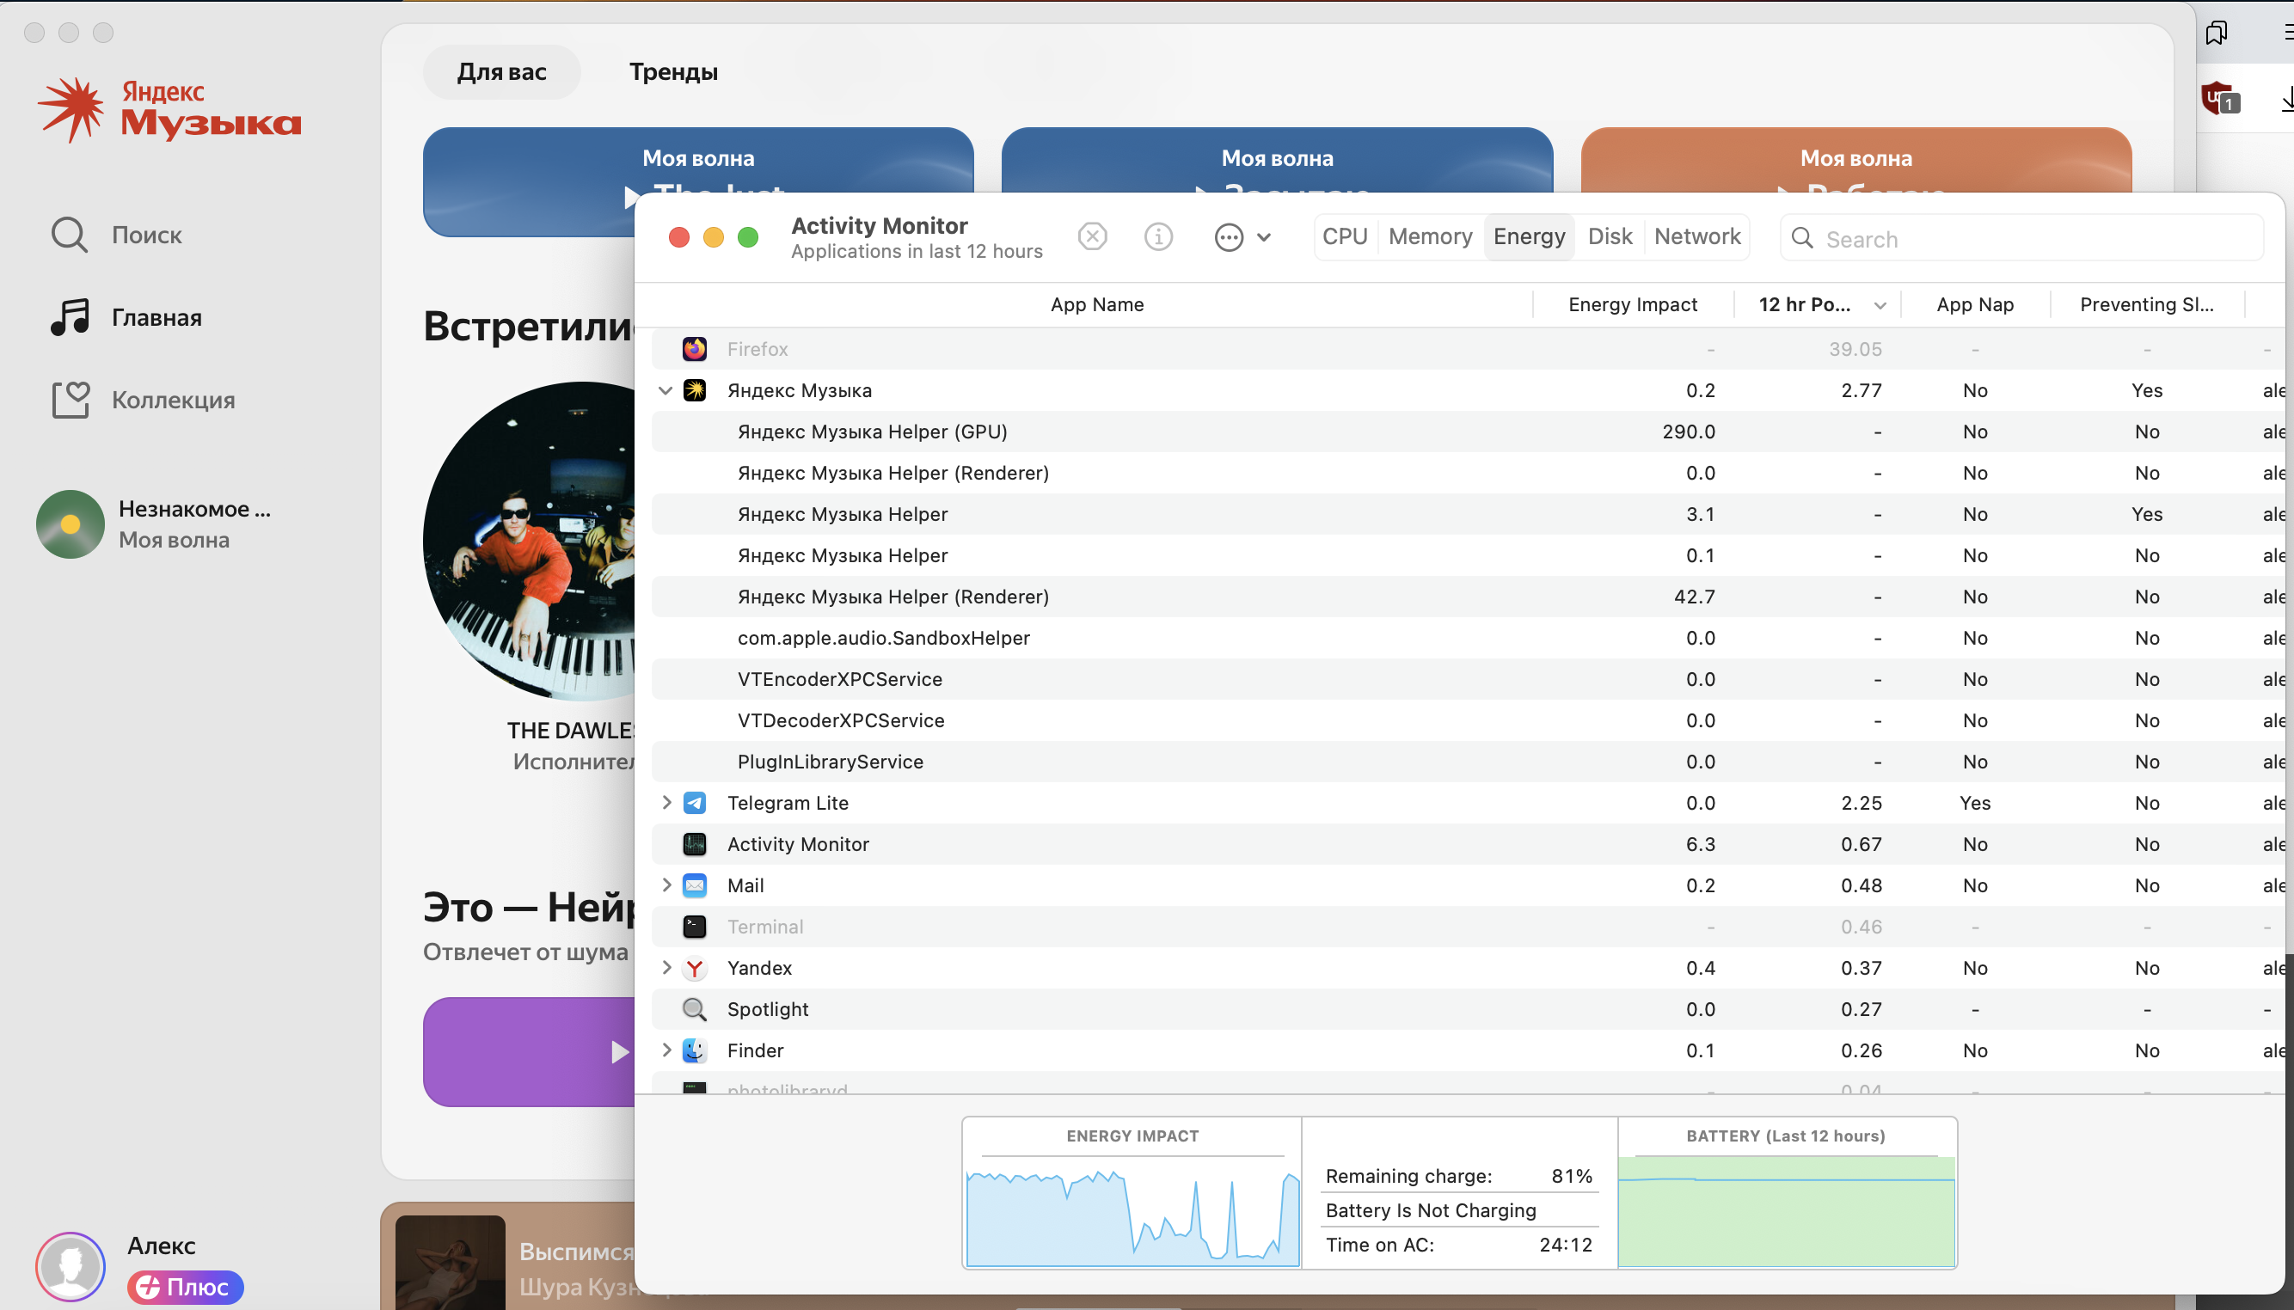Image resolution: width=2294 pixels, height=1310 pixels.
Task: Click the Terminal app icon in the list
Action: click(694, 927)
